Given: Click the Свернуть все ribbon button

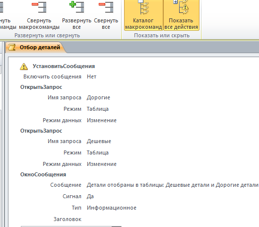Looking at the screenshot, I should (x=106, y=15).
